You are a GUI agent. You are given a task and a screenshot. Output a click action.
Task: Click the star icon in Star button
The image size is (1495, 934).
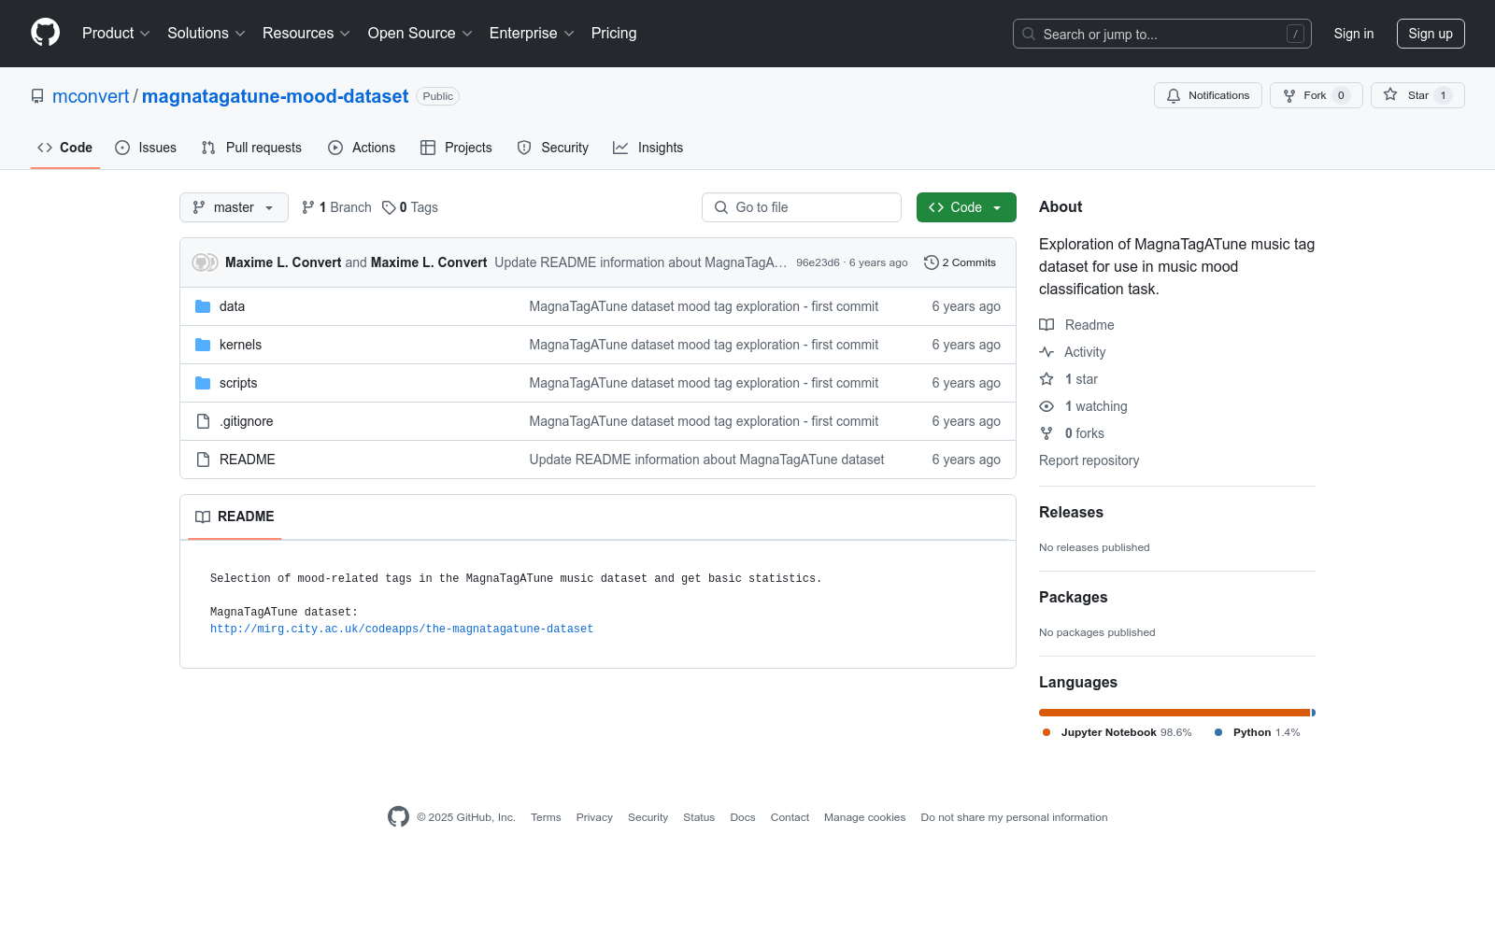[1390, 95]
